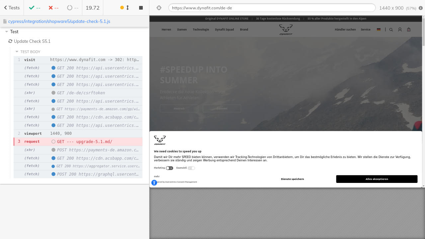Open the blue accessibility widget icon
The width and height of the screenshot is (425, 239).
[x=154, y=183]
